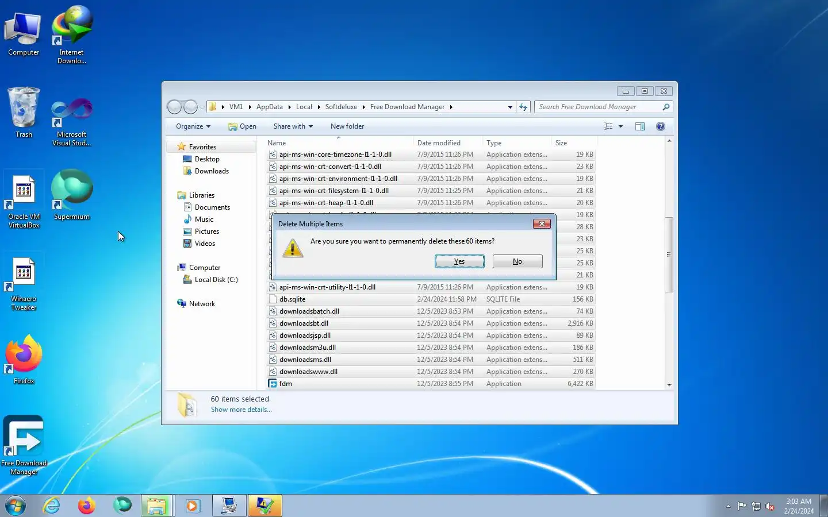Select Videos library in navigation pane

(x=205, y=244)
